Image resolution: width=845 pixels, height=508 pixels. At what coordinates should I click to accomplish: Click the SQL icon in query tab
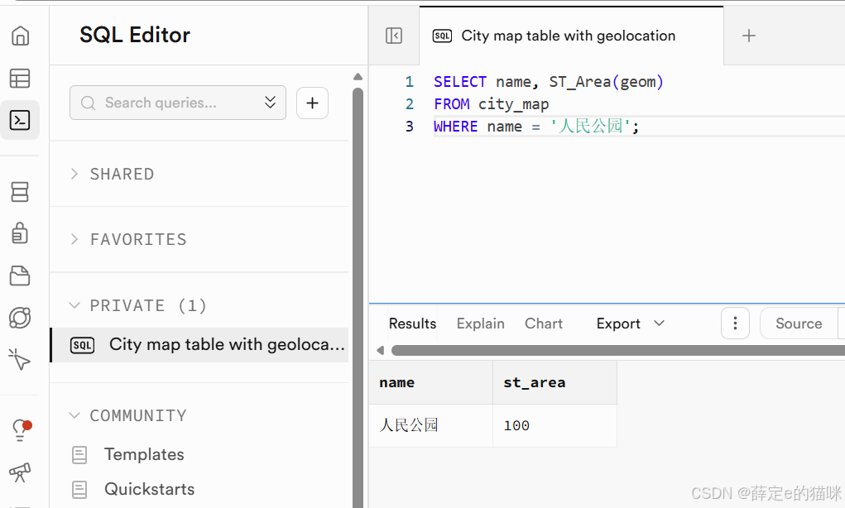click(442, 36)
